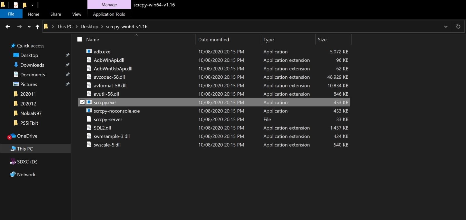The image size is (466, 220).
Task: Open OneDrive from the sidebar
Action: 27,136
